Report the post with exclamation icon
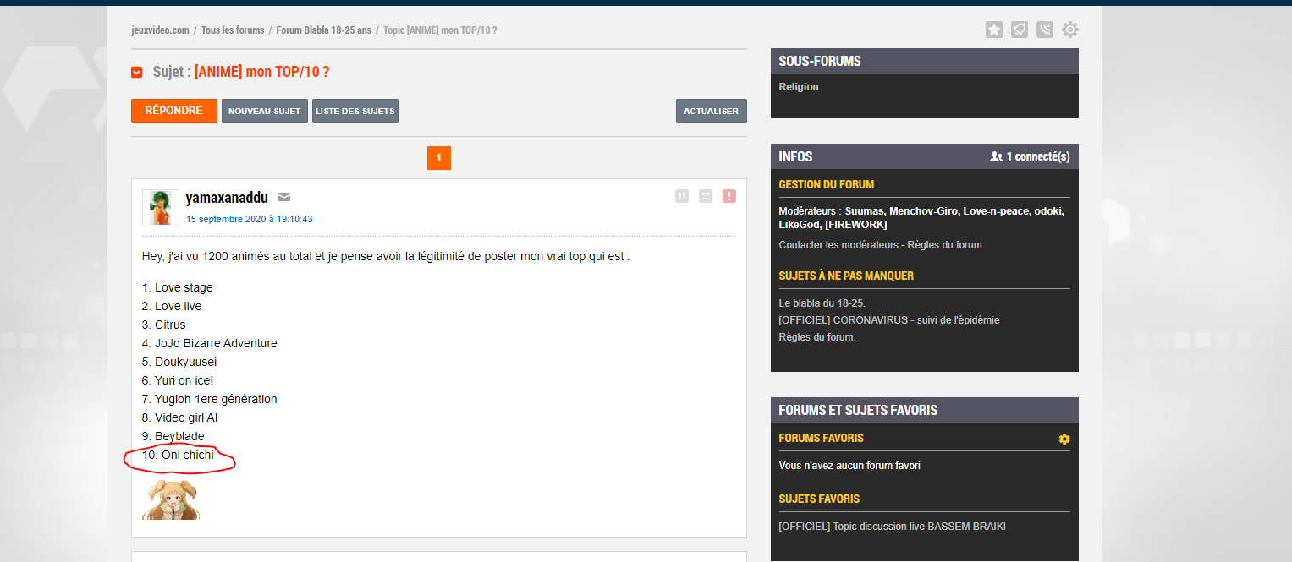Image resolution: width=1292 pixels, height=562 pixels. 729,196
